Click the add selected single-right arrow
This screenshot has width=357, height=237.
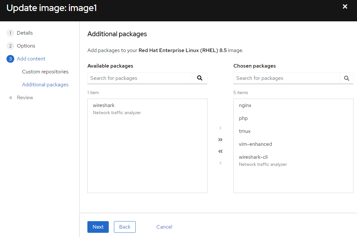coord(220,128)
